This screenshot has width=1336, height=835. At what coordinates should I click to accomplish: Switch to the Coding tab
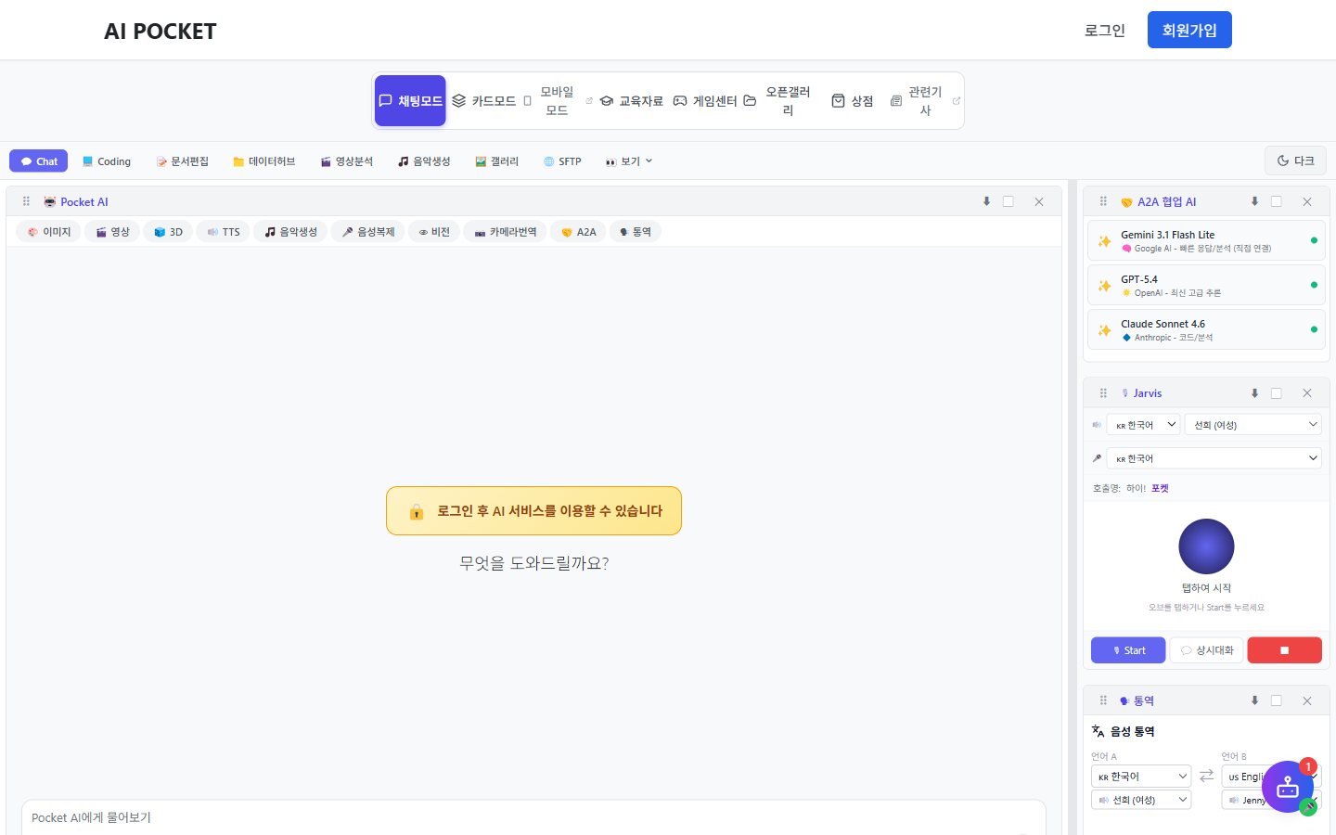tap(107, 161)
